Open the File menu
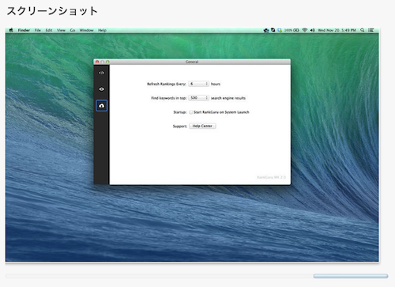 (38, 30)
